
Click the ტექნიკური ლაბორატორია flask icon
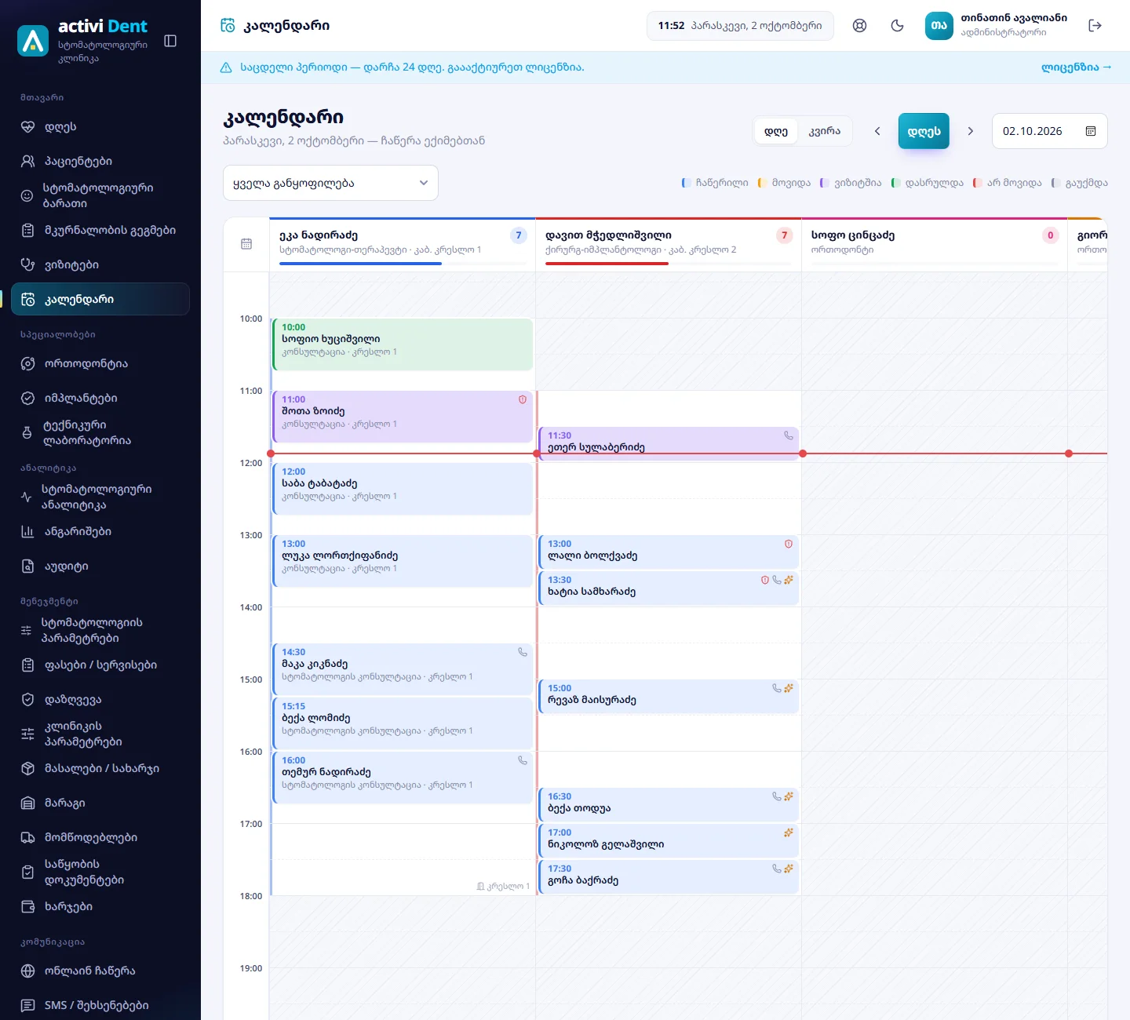click(27, 433)
